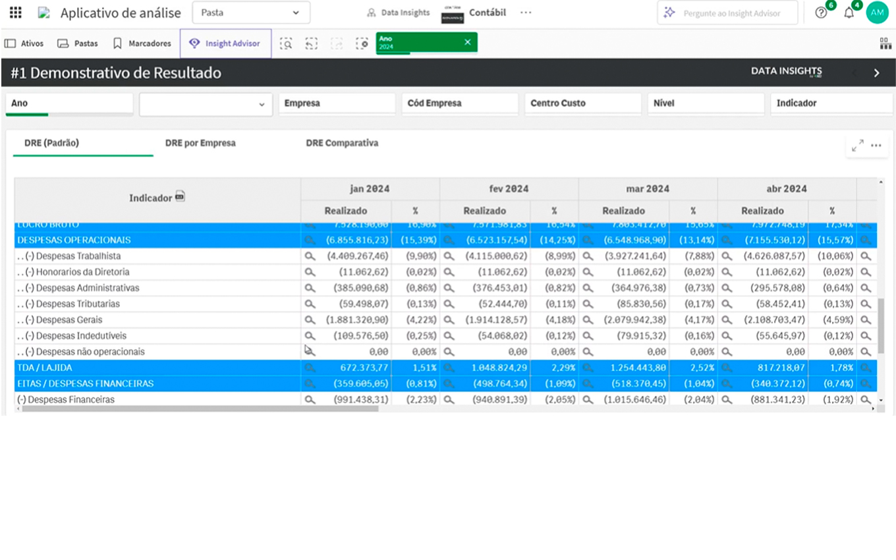Click the table horizontal scrollbar

point(200,408)
